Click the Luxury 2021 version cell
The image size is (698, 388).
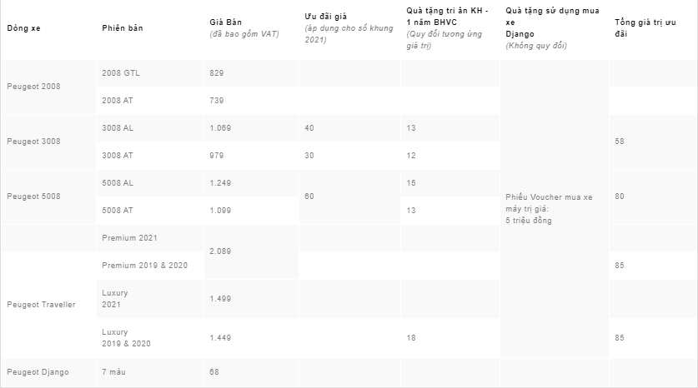point(115,299)
